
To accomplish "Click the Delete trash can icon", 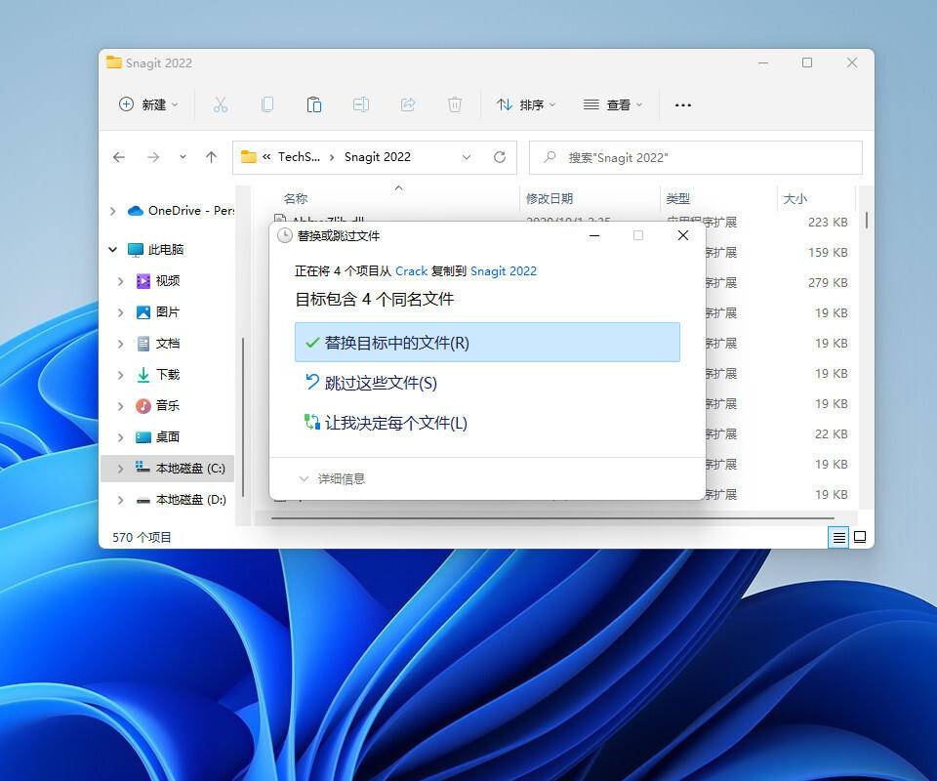I will 455,104.
